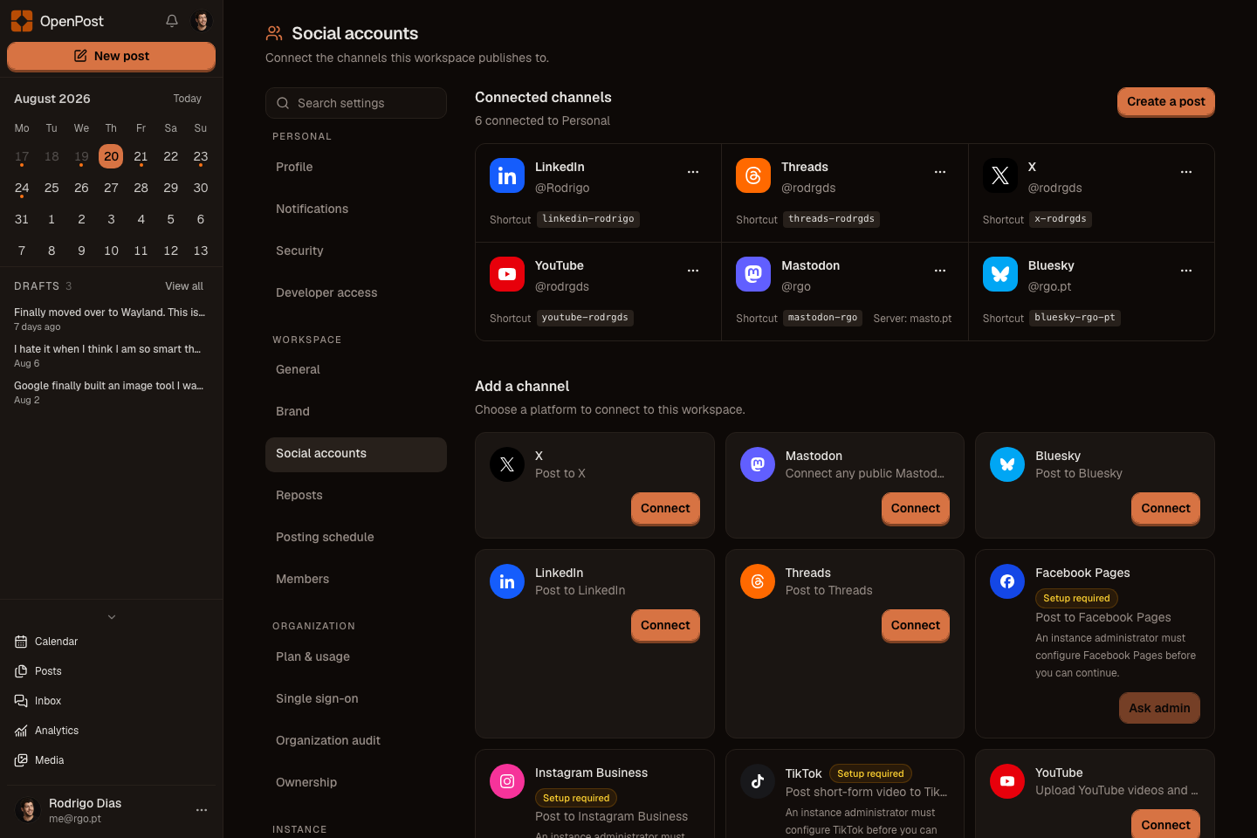
Task: Open Ownership settings
Action: pos(356,782)
